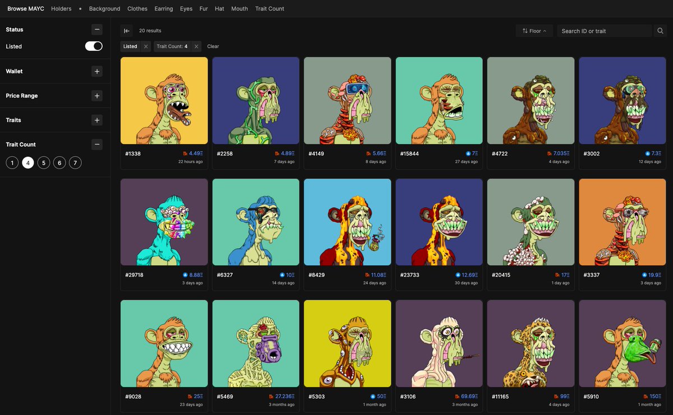The image size is (673, 415).
Task: Click marketplace icon next to 25Ξ price
Action: click(x=190, y=397)
